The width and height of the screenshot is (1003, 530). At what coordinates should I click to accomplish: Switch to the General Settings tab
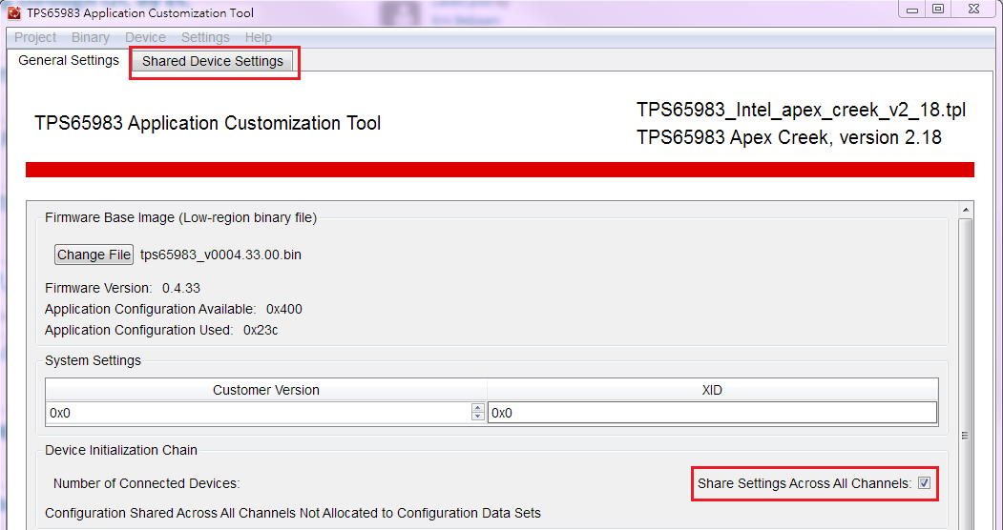[69, 61]
